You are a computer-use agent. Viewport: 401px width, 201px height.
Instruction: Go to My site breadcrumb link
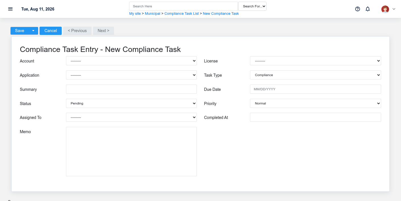135,14
